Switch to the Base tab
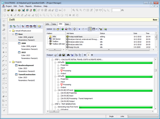 pos(67,24)
